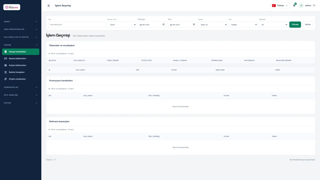Viewport: 320px width, 180px height.
Task: Click the Hesap hareketleri sidebar icon
Action: coord(6,51)
